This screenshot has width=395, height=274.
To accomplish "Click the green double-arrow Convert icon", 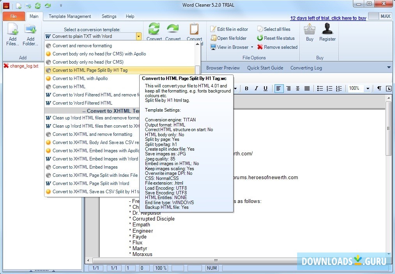I will pos(154,29).
